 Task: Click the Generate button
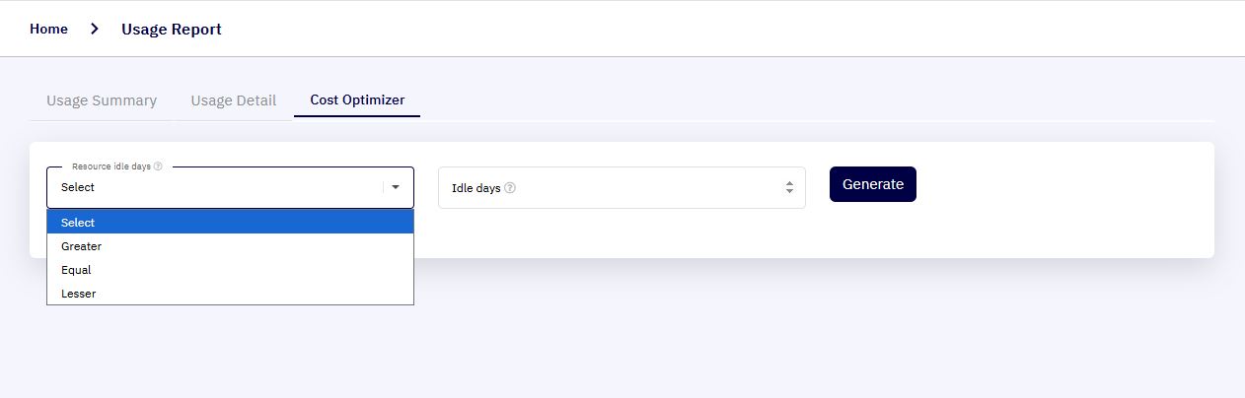coord(873,184)
